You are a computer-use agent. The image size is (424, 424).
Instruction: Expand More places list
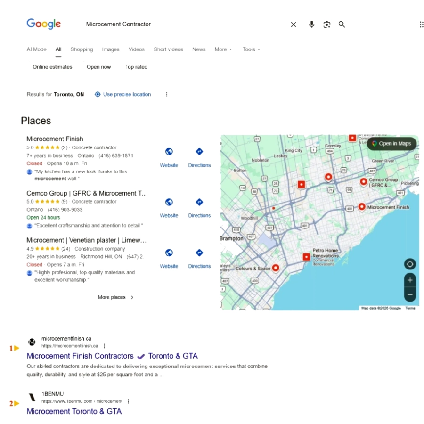[115, 297]
